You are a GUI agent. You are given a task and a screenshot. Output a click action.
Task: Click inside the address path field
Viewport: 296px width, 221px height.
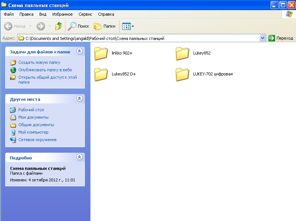(142, 38)
